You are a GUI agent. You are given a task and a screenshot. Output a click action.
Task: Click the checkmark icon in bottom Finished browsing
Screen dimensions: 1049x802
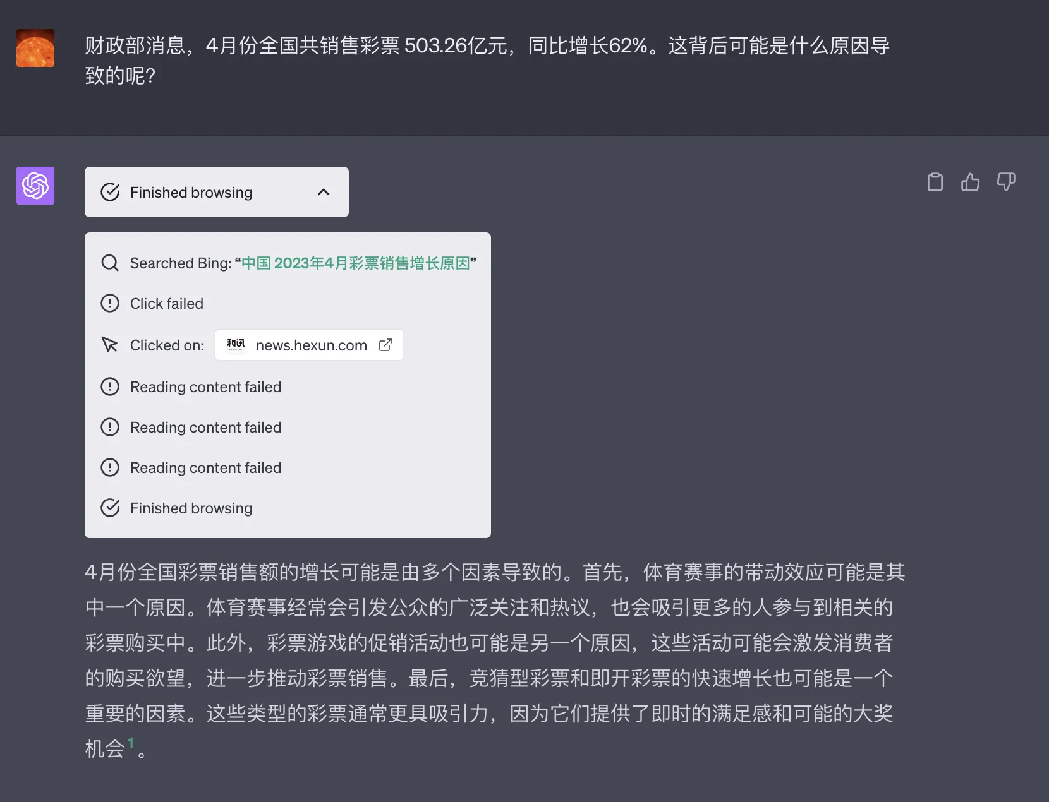coord(110,508)
